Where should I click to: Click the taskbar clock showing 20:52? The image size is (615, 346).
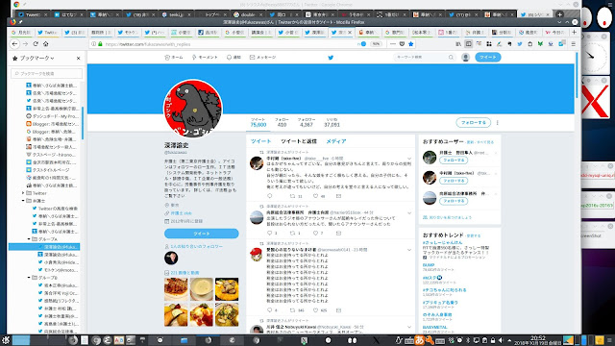[x=538, y=340]
